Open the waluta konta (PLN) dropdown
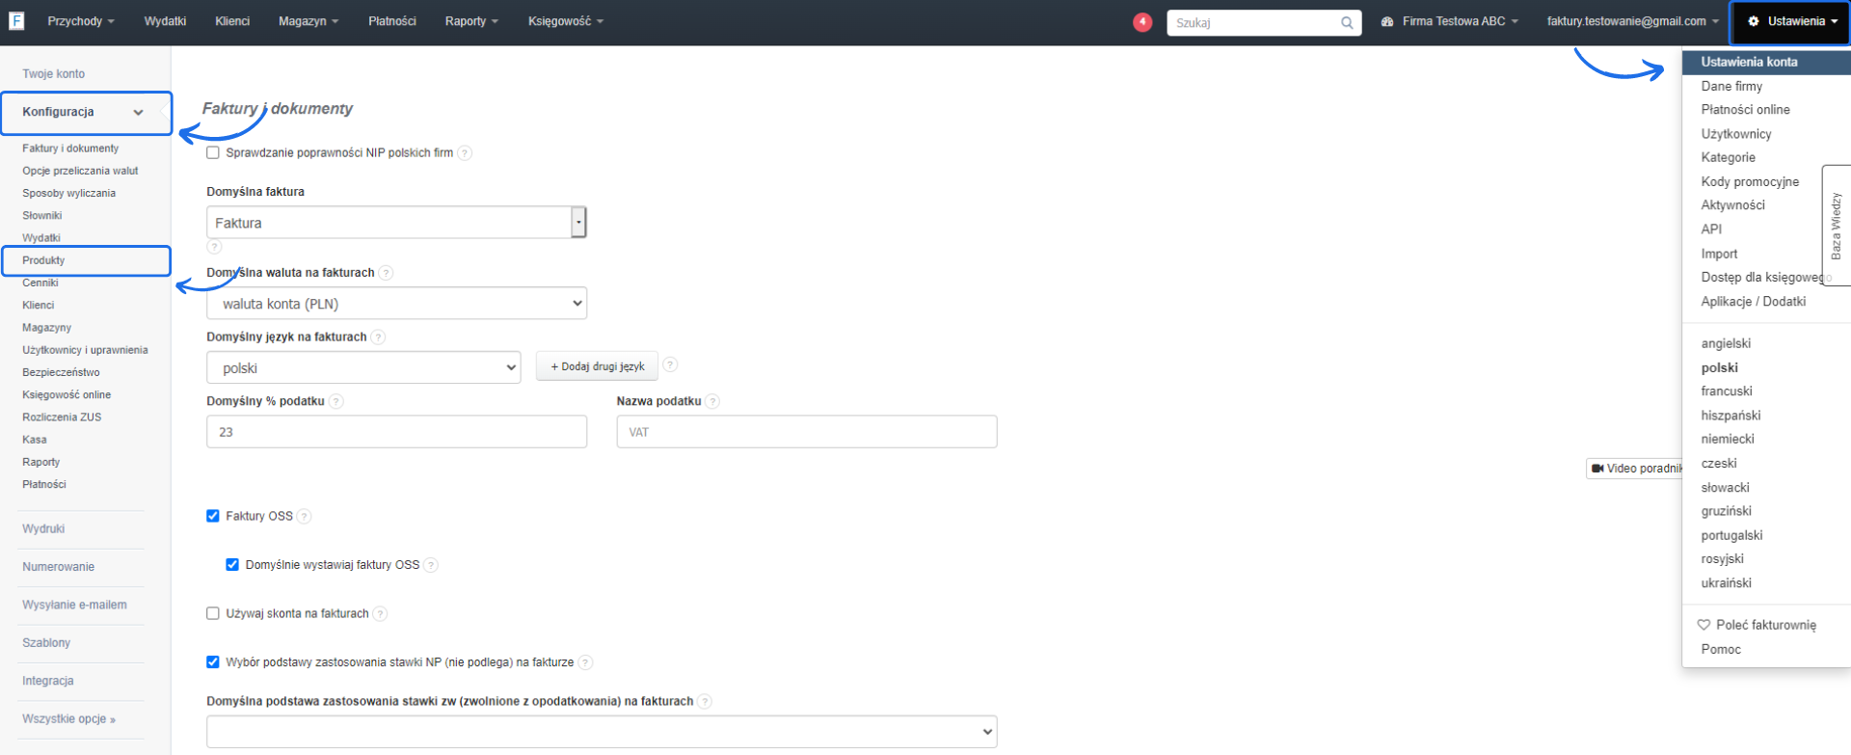The image size is (1851, 755). 396,304
